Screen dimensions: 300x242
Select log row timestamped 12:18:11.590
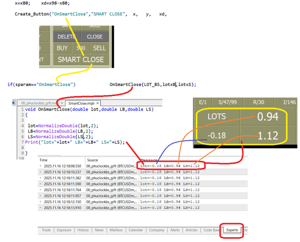click(x=143, y=184)
